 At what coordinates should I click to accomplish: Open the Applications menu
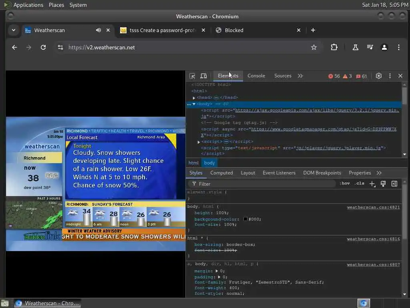(28, 5)
